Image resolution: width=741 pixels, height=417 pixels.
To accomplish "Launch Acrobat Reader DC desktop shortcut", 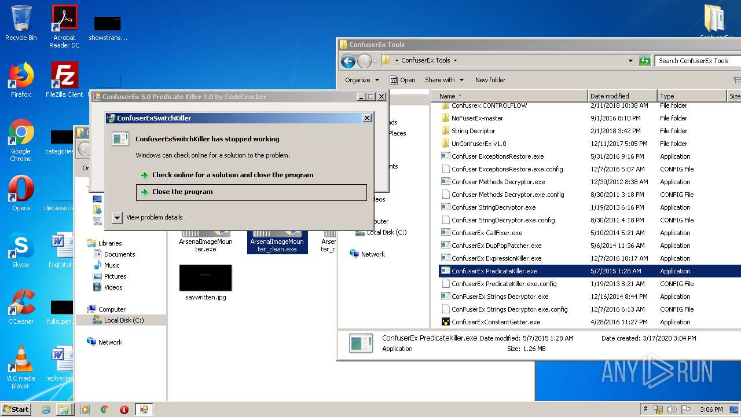I will pyautogui.click(x=64, y=27).
